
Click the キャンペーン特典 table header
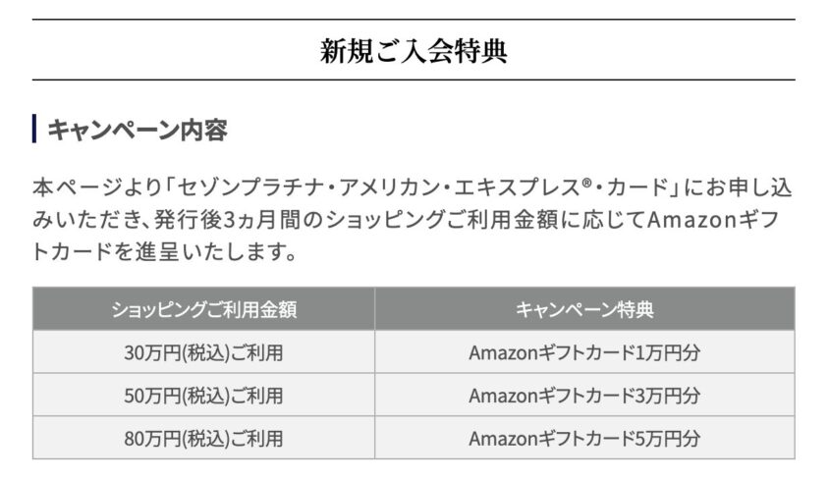[584, 309]
